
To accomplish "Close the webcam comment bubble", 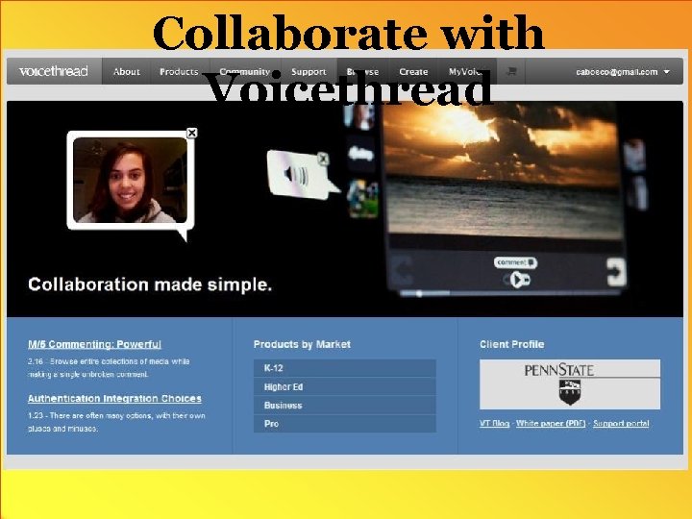I will tap(191, 133).
